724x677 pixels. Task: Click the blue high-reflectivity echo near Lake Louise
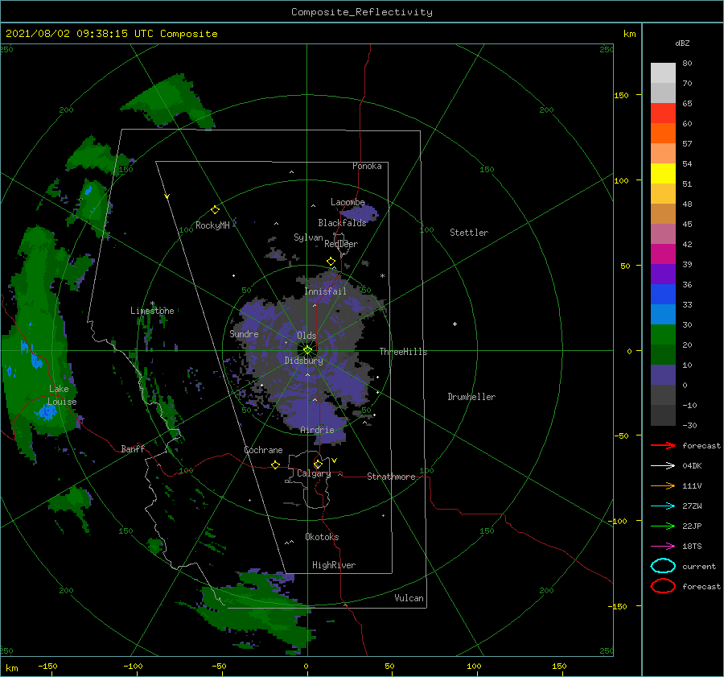[46, 411]
